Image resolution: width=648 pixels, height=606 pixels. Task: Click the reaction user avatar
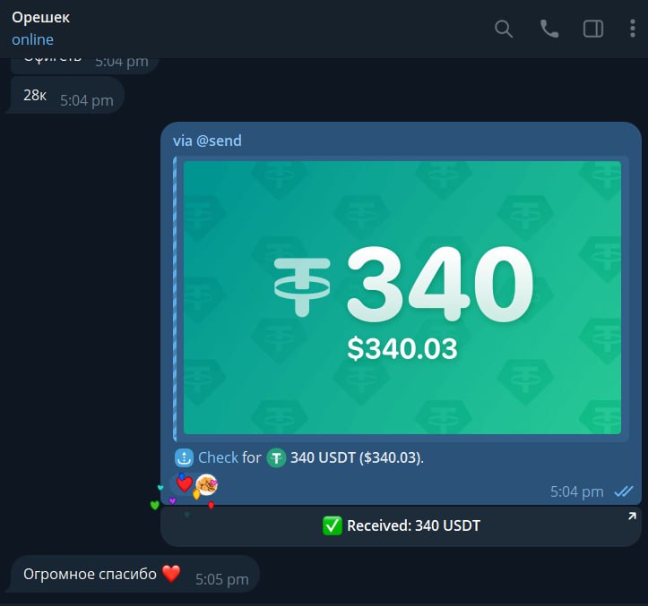coord(207,484)
